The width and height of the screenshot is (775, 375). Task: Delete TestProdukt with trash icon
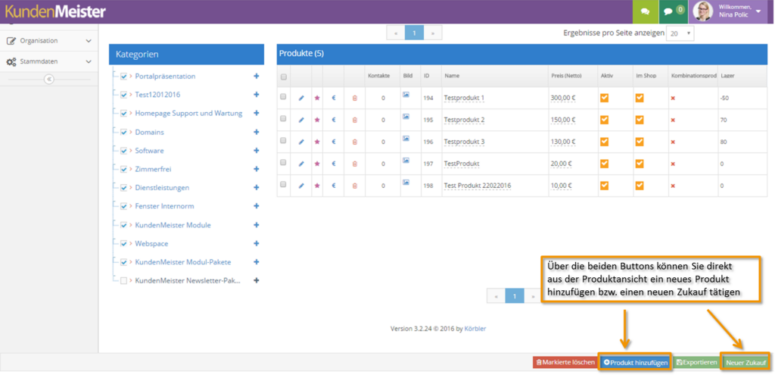coord(355,164)
